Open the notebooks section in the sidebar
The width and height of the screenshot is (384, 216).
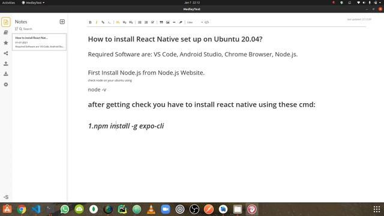tap(6, 32)
